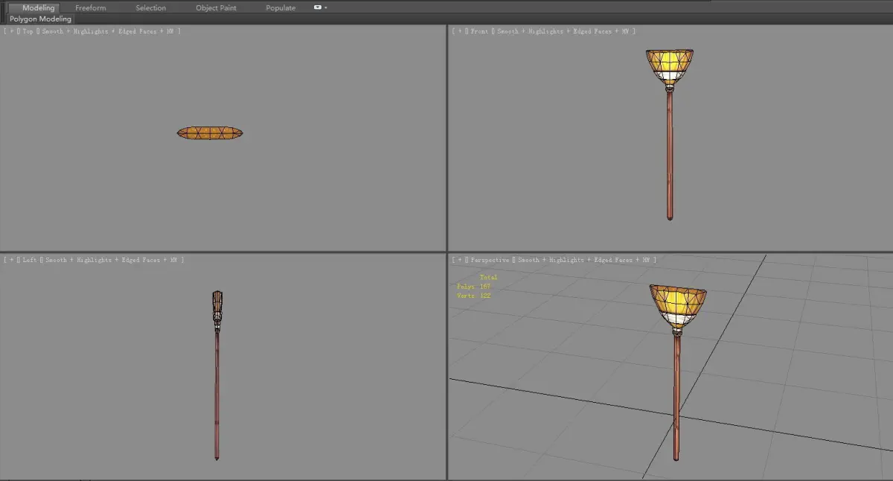
Task: Expand the ribbon display options arrow
Action: coord(326,7)
